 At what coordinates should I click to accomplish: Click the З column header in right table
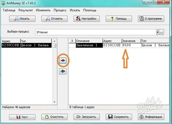pyautogui.click(x=72, y=41)
